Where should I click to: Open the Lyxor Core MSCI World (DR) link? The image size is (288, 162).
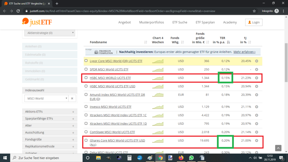click(116, 61)
